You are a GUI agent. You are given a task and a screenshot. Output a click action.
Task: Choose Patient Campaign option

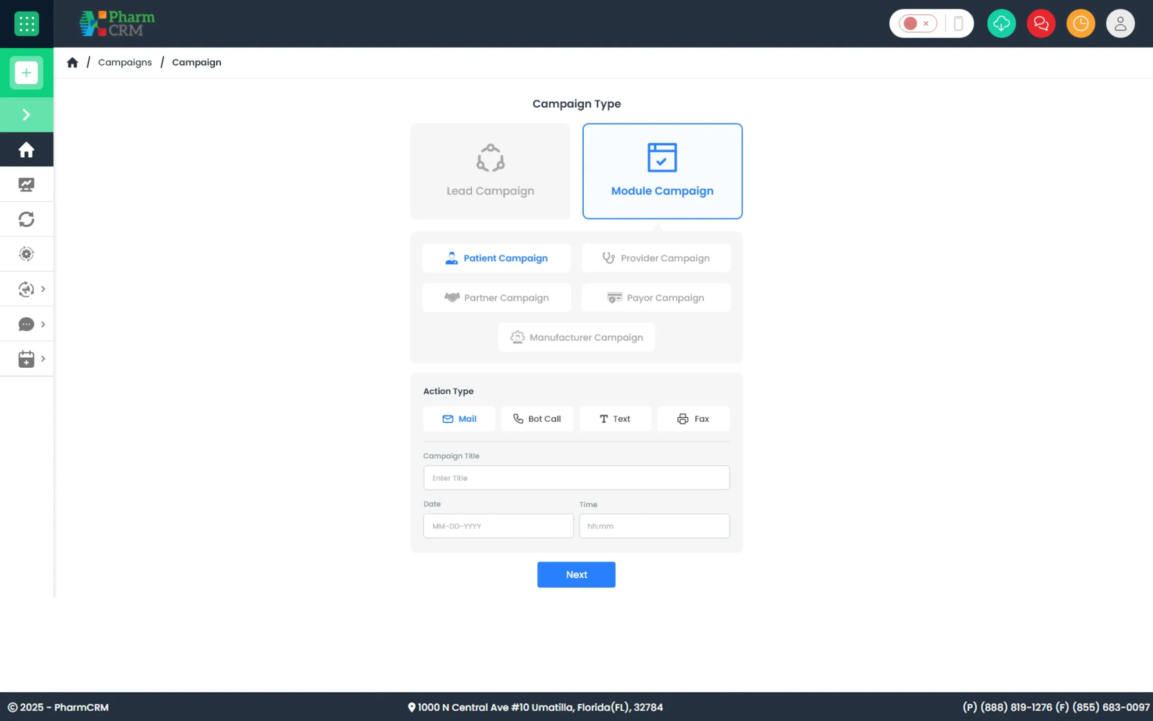pyautogui.click(x=496, y=258)
